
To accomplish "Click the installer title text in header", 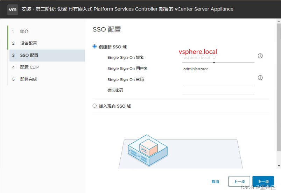I will [127, 9].
